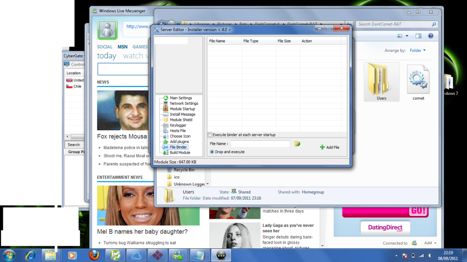Click the Explorer help icon

coord(430,36)
